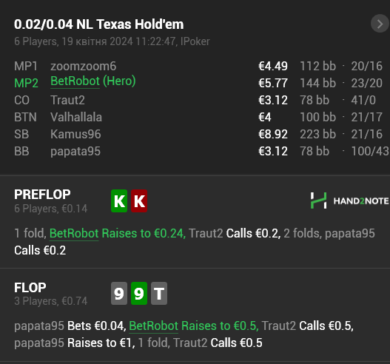The height and width of the screenshot is (364, 390).
Task: Select player zoomzoom6 in MP1
Action: (x=83, y=66)
